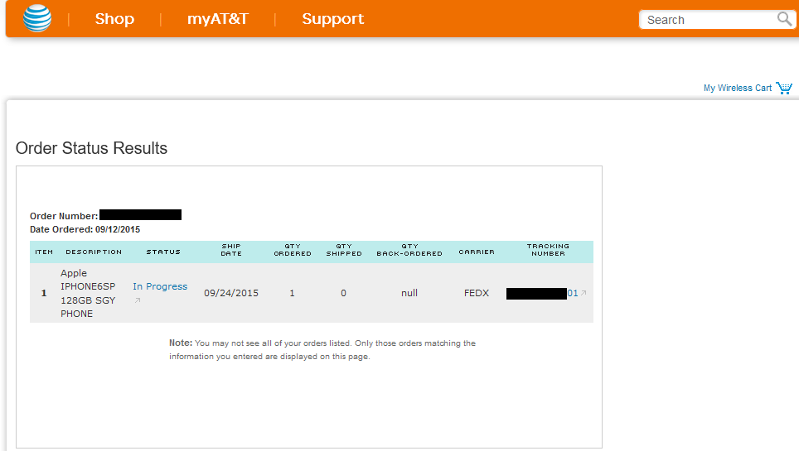Image resolution: width=799 pixels, height=451 pixels.
Task: Open the Shop menu
Action: pyautogui.click(x=114, y=19)
